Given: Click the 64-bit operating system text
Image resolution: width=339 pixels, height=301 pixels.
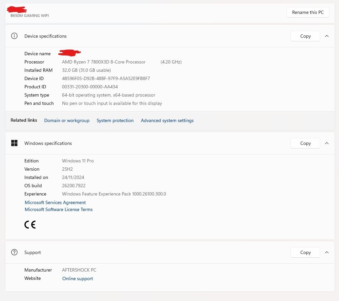Looking at the screenshot, I should (x=109, y=95).
